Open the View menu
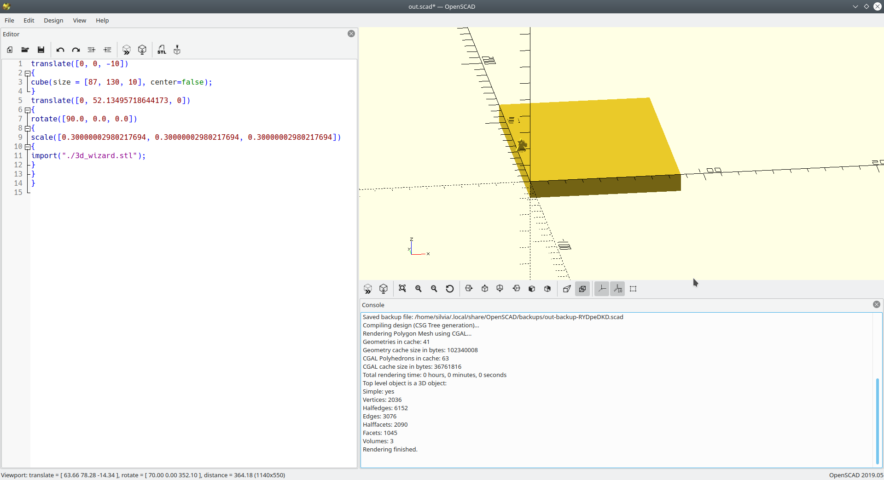This screenshot has width=884, height=480. 79,21
